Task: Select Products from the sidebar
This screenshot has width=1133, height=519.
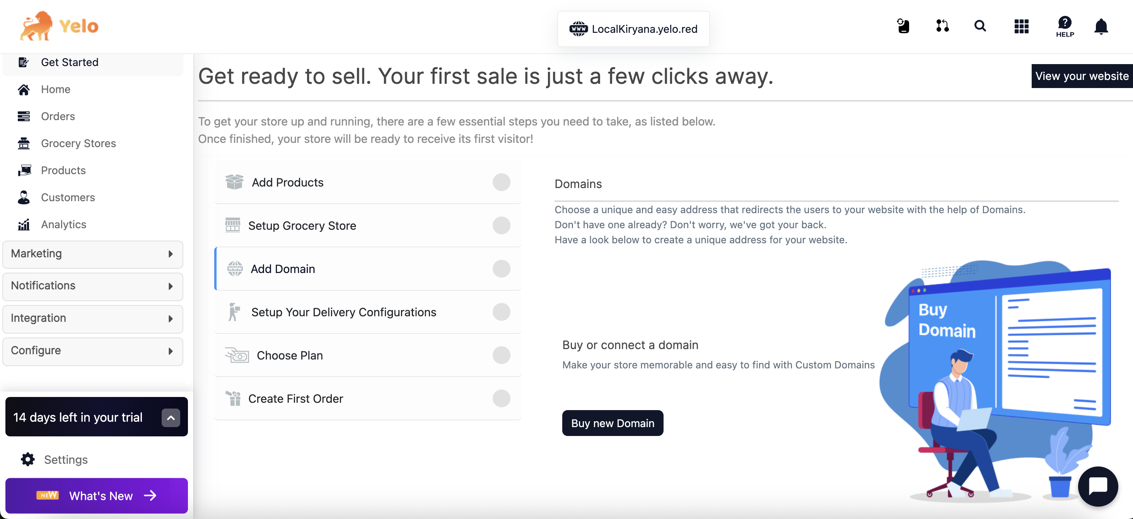Action: point(63,170)
